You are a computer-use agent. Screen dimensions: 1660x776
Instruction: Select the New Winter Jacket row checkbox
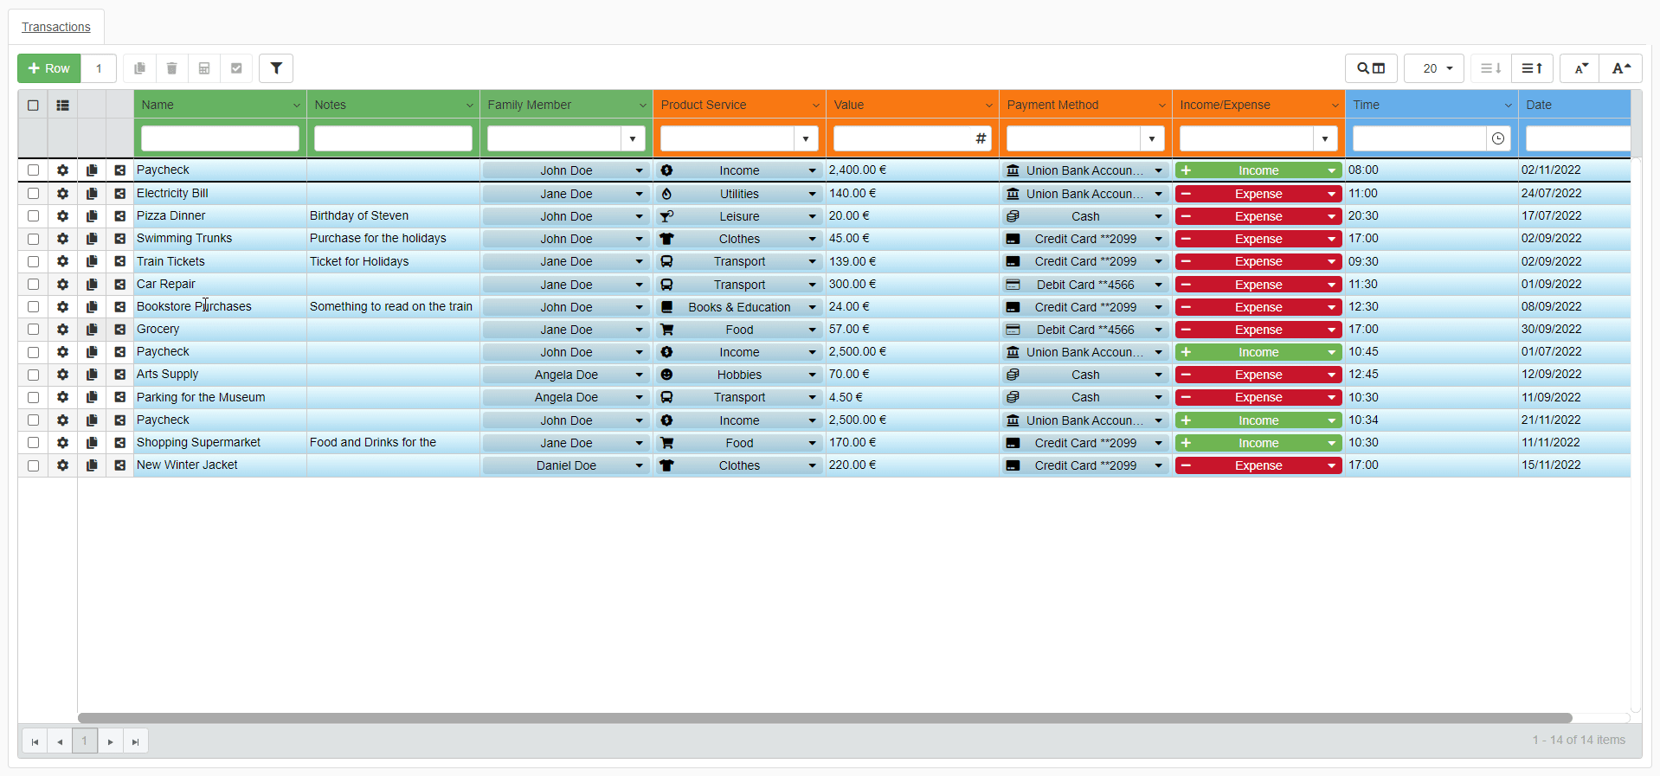(33, 465)
